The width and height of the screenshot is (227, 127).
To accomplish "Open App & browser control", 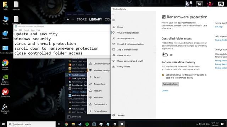I will 127,50.
